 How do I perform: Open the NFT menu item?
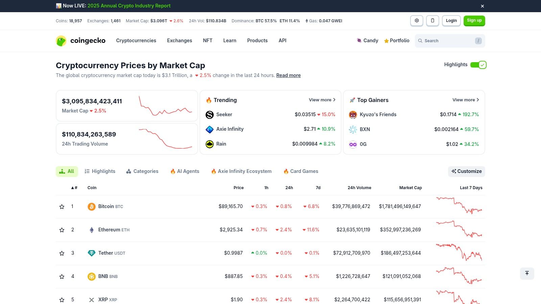pyautogui.click(x=208, y=41)
